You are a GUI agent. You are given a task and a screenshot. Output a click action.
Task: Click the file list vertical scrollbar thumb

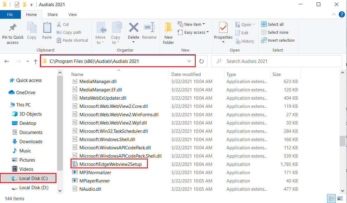(x=342, y=141)
